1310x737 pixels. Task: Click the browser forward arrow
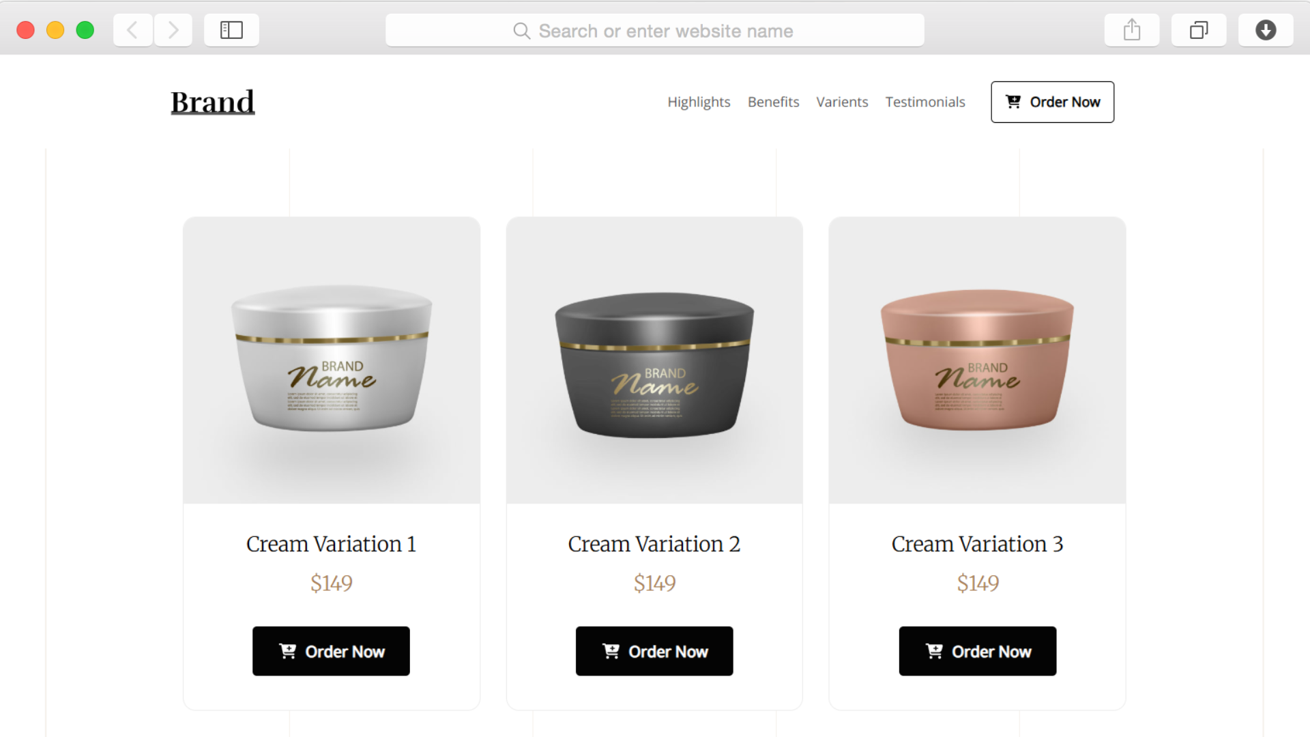(x=173, y=30)
